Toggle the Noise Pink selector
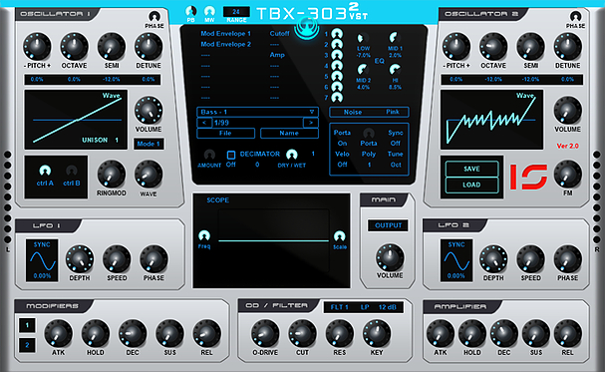 point(369,112)
